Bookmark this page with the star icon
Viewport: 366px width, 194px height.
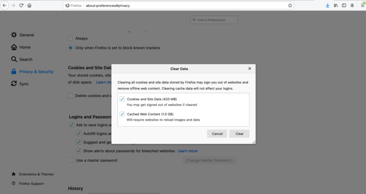(290, 6)
